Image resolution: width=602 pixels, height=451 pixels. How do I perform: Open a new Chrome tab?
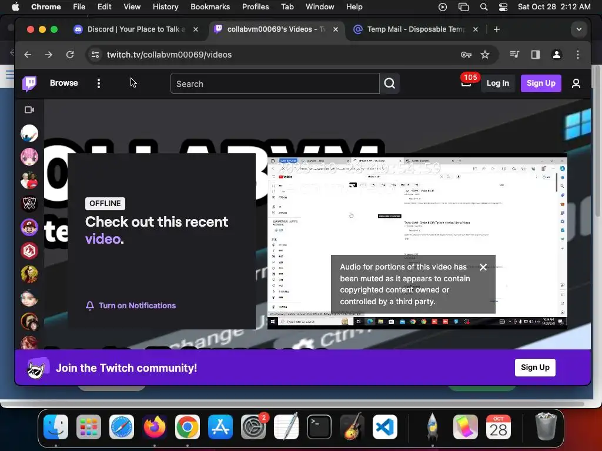[496, 29]
